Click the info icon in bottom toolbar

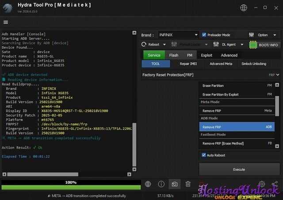pos(161,184)
